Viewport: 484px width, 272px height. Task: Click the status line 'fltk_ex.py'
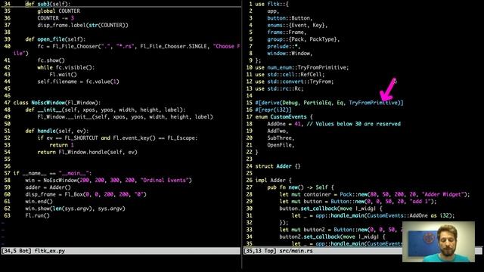[120, 251]
